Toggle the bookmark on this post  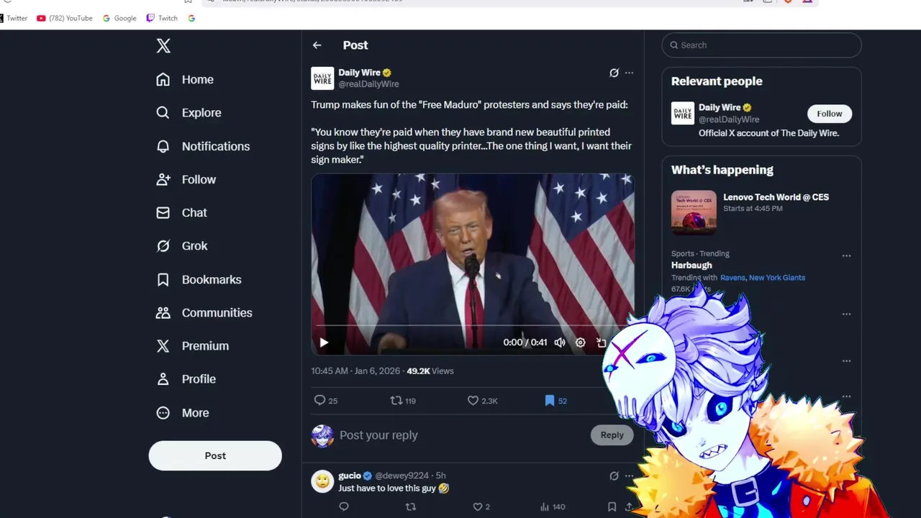click(550, 401)
